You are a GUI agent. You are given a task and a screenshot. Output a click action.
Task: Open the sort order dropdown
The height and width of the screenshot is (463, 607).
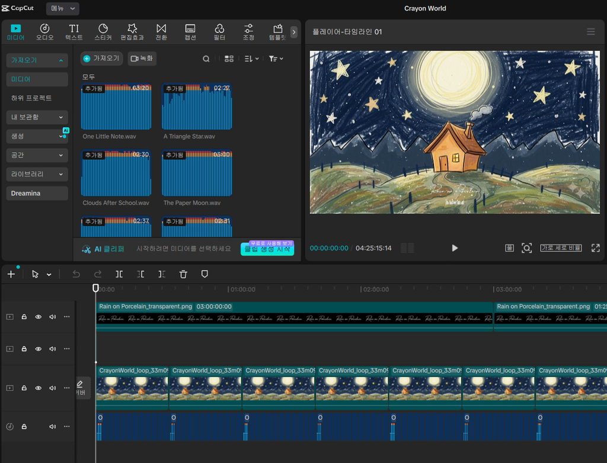click(251, 59)
